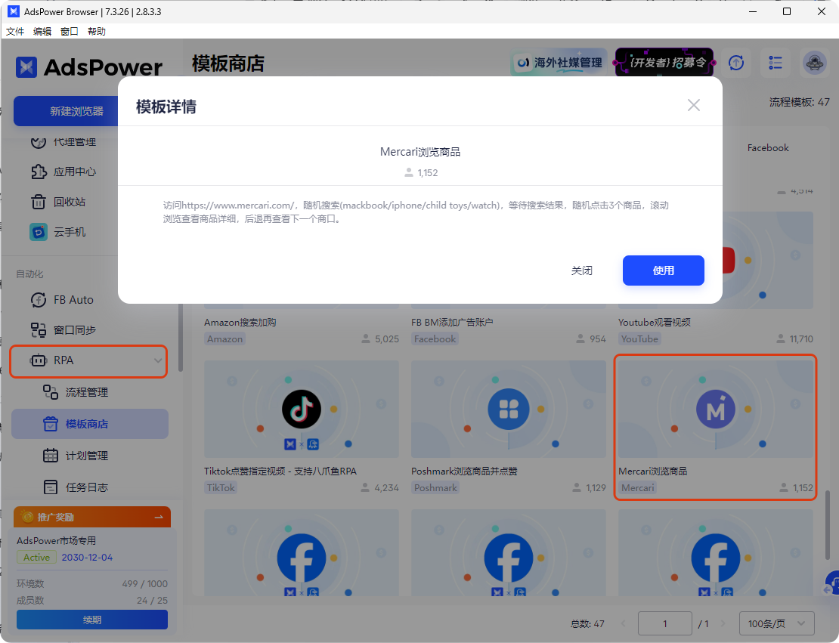Click the sync/upload icon in the header

pos(736,63)
